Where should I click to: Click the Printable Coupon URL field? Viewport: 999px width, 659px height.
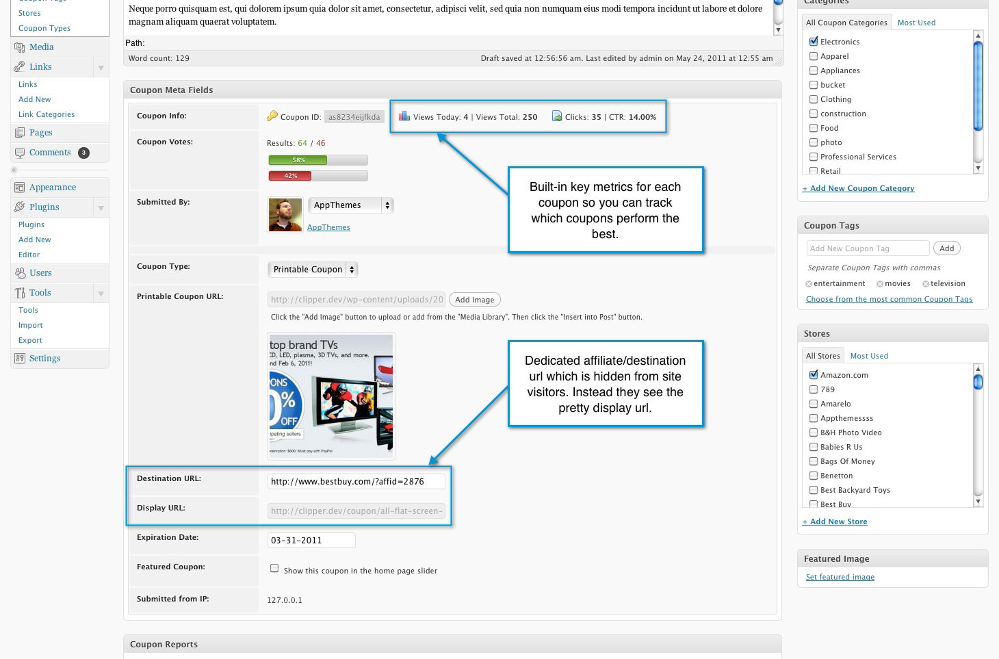pos(356,300)
